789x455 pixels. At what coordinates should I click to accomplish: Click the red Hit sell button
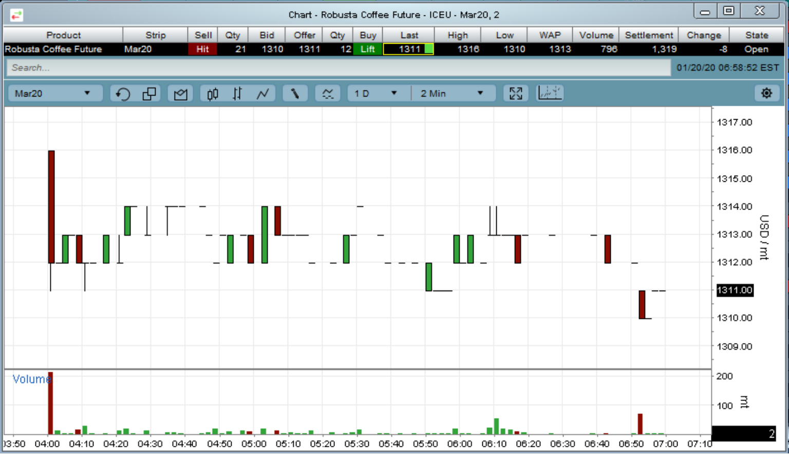coord(202,49)
